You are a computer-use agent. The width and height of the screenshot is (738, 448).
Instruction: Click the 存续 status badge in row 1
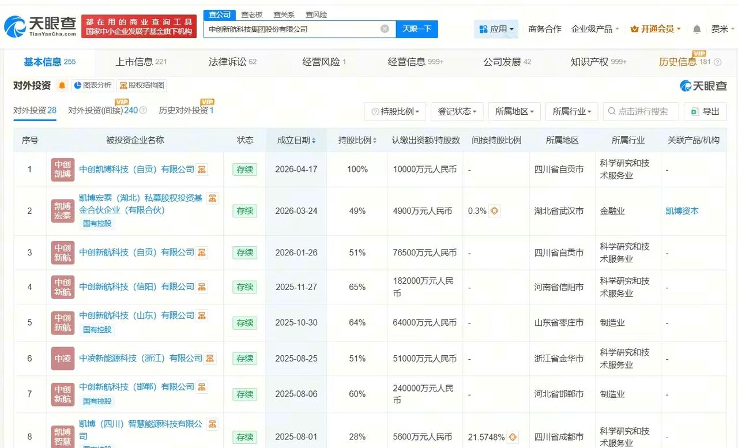[244, 170]
